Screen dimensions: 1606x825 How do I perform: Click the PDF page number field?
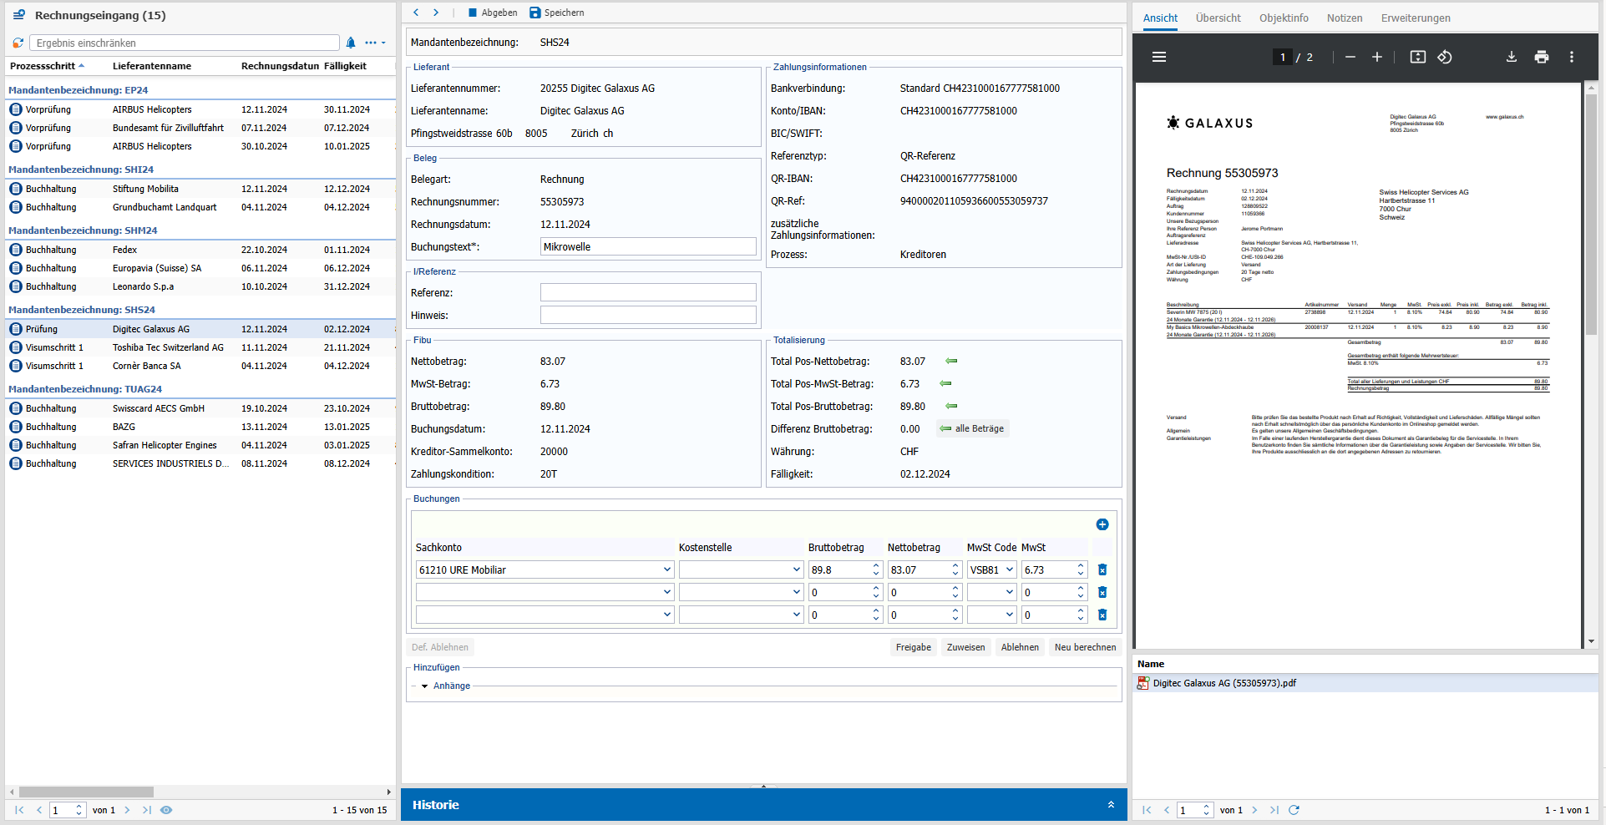click(x=1283, y=57)
